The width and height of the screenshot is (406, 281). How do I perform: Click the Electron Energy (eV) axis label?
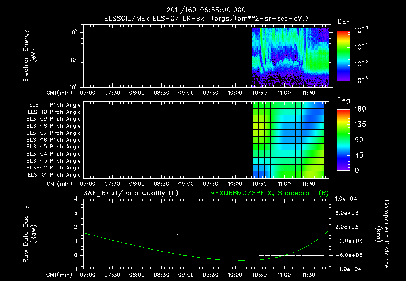pos(29,56)
